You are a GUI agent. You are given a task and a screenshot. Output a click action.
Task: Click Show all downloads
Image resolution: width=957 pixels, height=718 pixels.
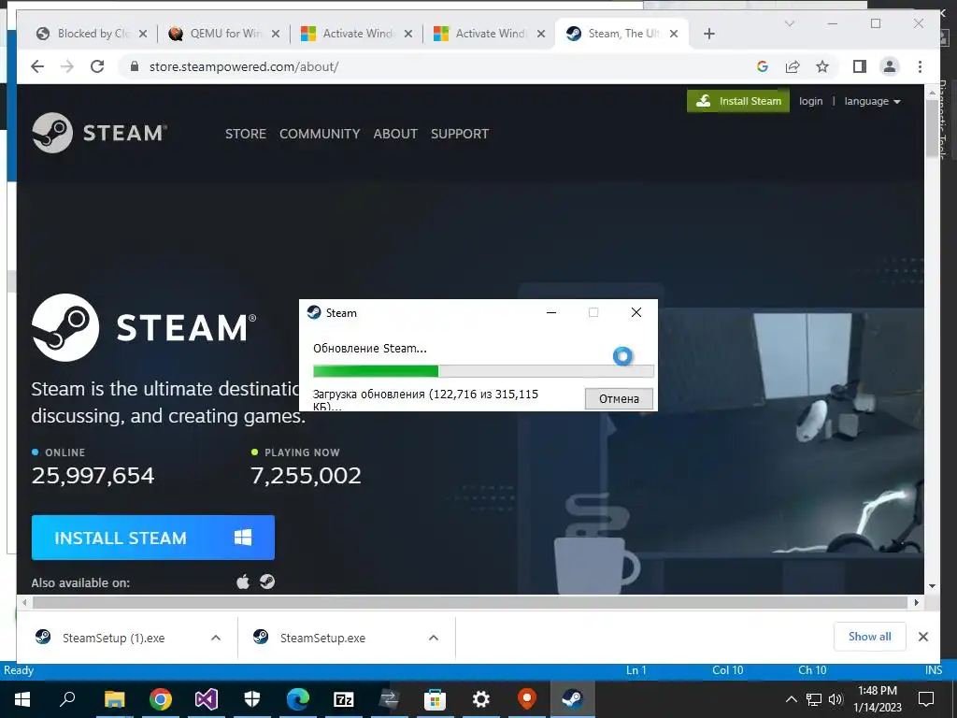tap(869, 637)
